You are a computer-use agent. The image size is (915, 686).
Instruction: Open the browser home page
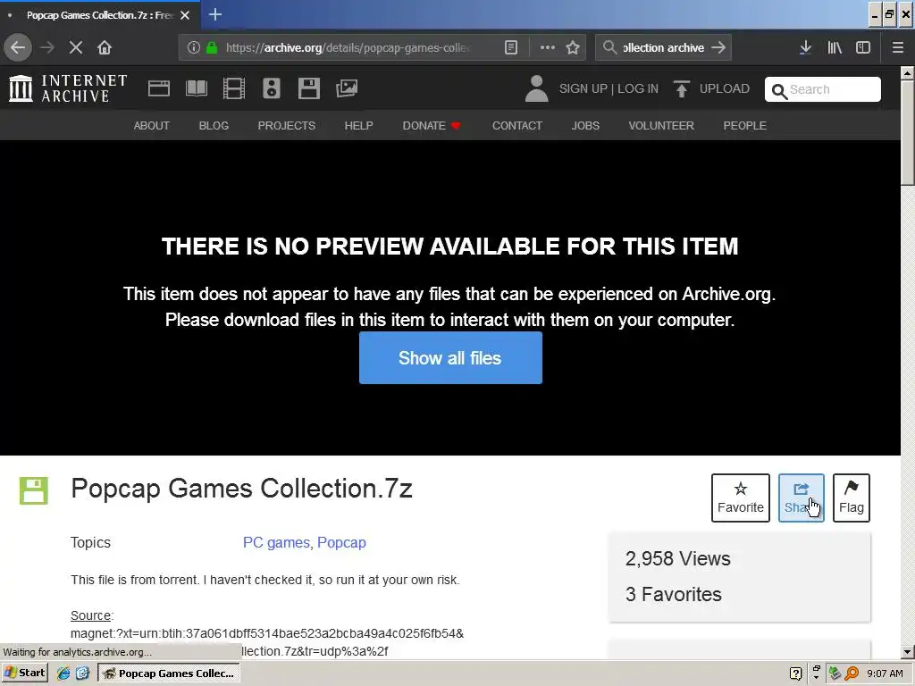click(105, 47)
